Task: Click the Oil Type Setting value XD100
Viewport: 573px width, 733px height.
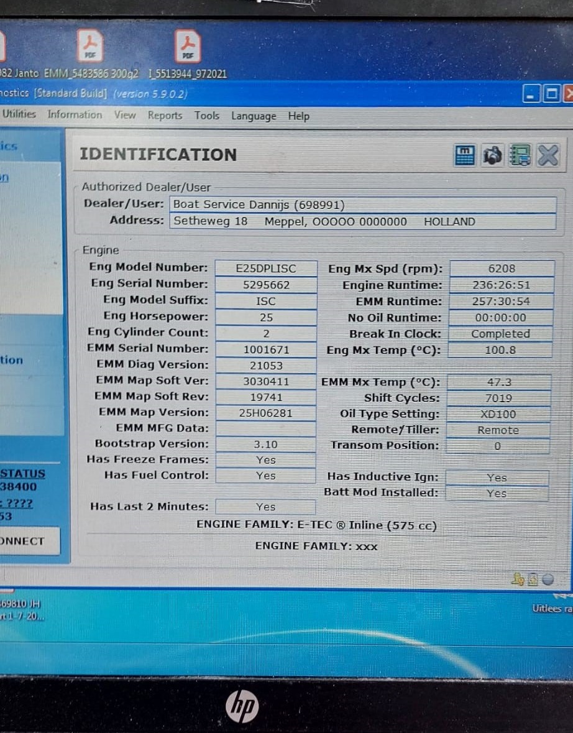Action: [x=498, y=414]
